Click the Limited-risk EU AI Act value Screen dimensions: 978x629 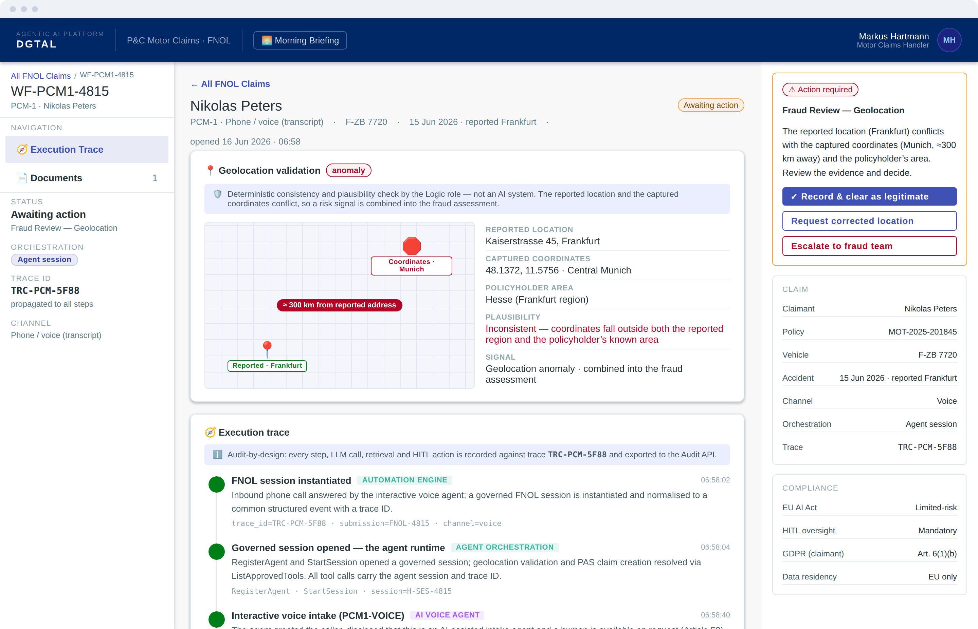936,508
